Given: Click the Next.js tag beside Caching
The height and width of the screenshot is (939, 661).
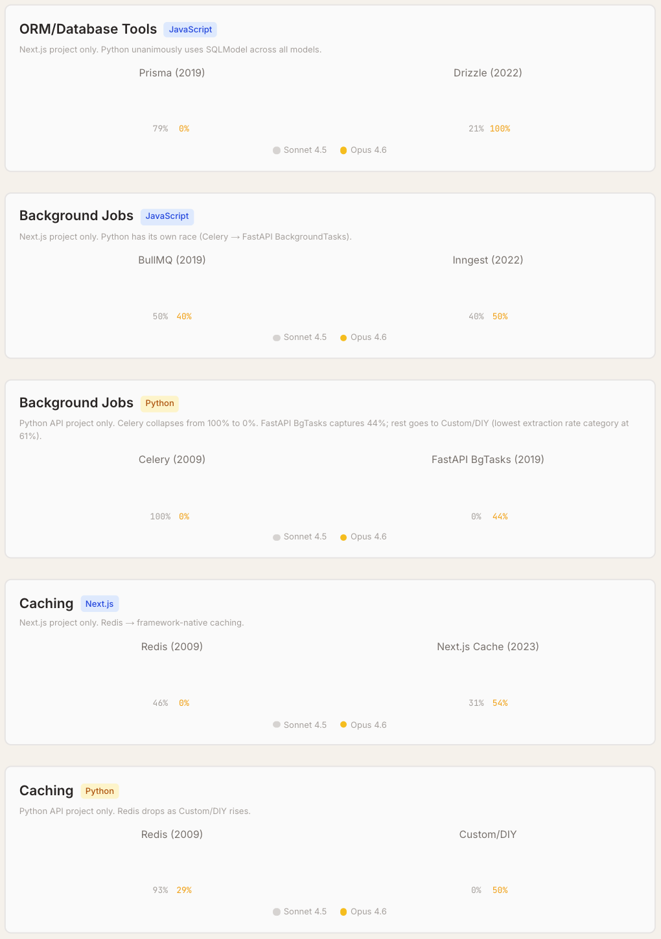Looking at the screenshot, I should (x=100, y=604).
